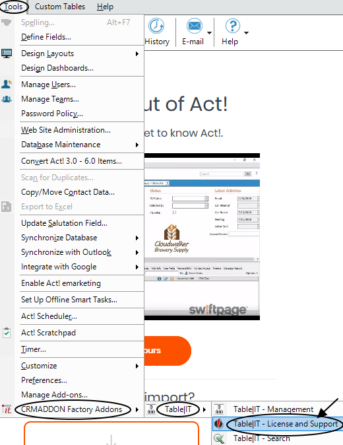Click the Table|IT License and Support icon
The image size is (343, 445).
218,424
